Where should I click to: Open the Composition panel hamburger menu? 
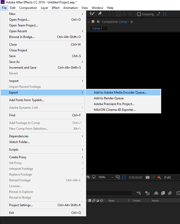click(x=132, y=22)
